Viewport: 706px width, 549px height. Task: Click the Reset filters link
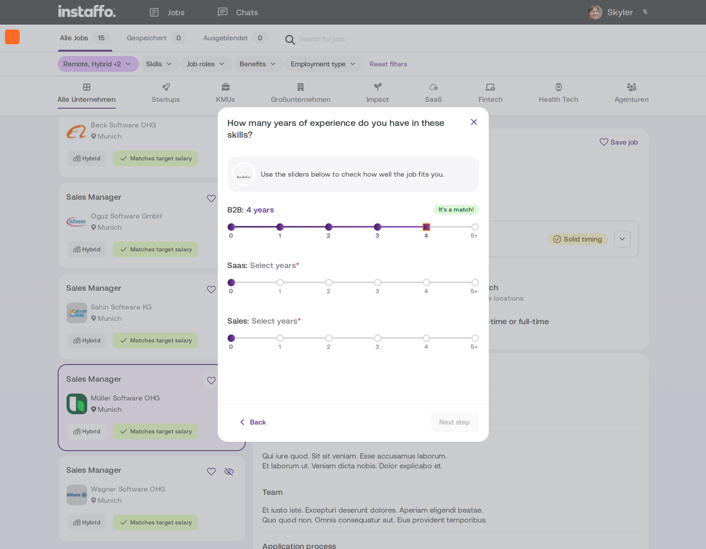point(388,64)
